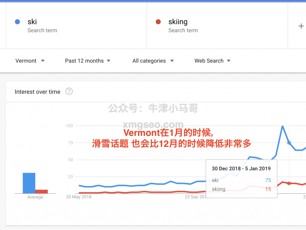Click the highlighted red skiing data point
306x230 pixels.
[x=289, y=183]
